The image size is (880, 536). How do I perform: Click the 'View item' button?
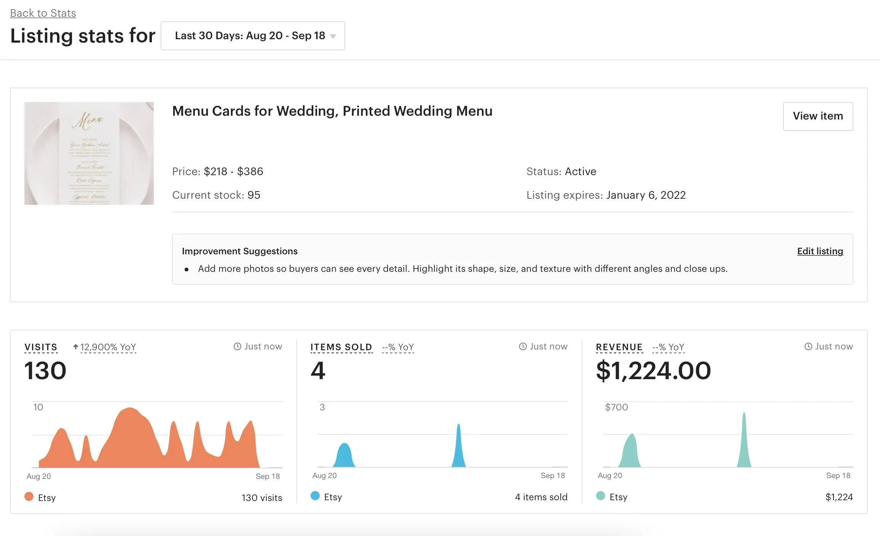click(x=818, y=116)
